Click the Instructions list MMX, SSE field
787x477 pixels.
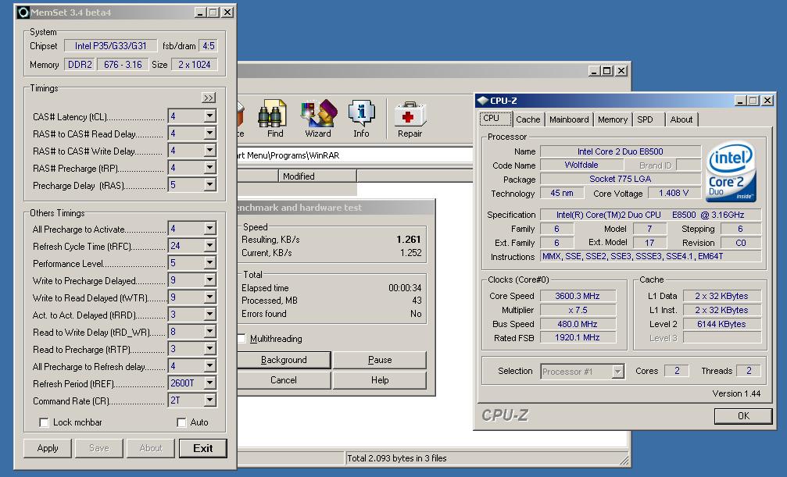coord(650,256)
